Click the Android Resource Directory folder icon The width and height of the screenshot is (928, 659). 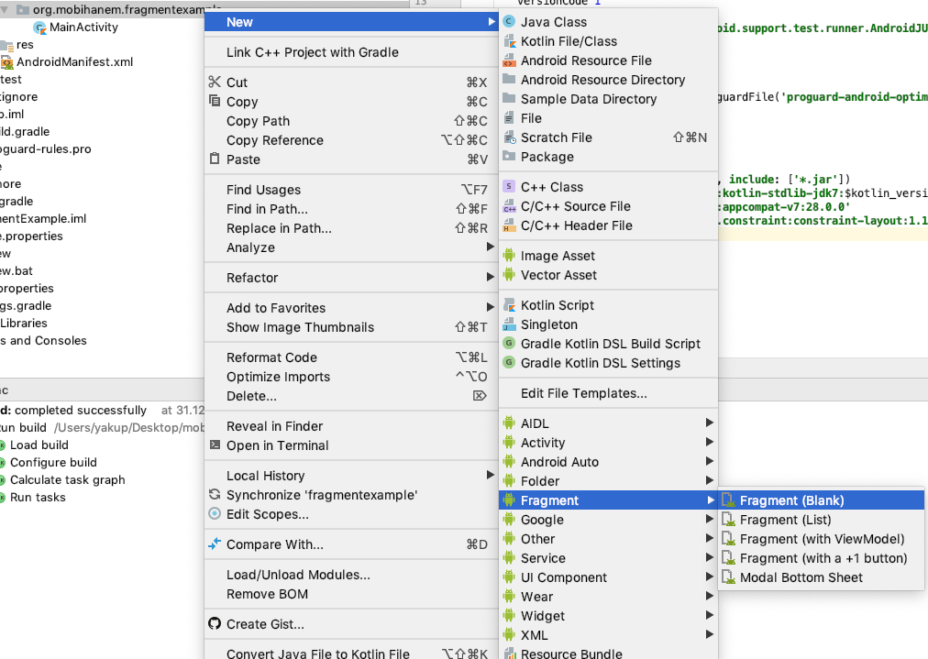[x=509, y=79]
